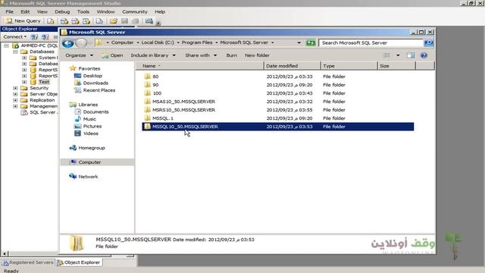
Task: Click the Open File folder icon in SSMS toolbar
Action: tap(113, 21)
